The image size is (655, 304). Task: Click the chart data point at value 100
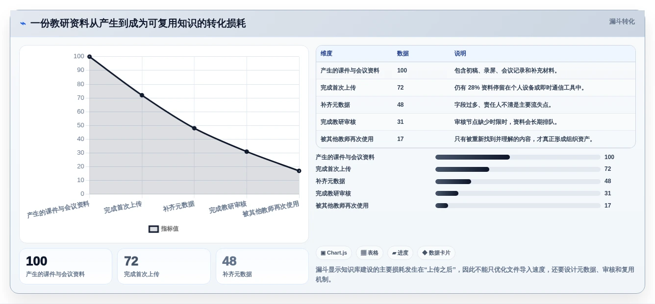(x=89, y=57)
